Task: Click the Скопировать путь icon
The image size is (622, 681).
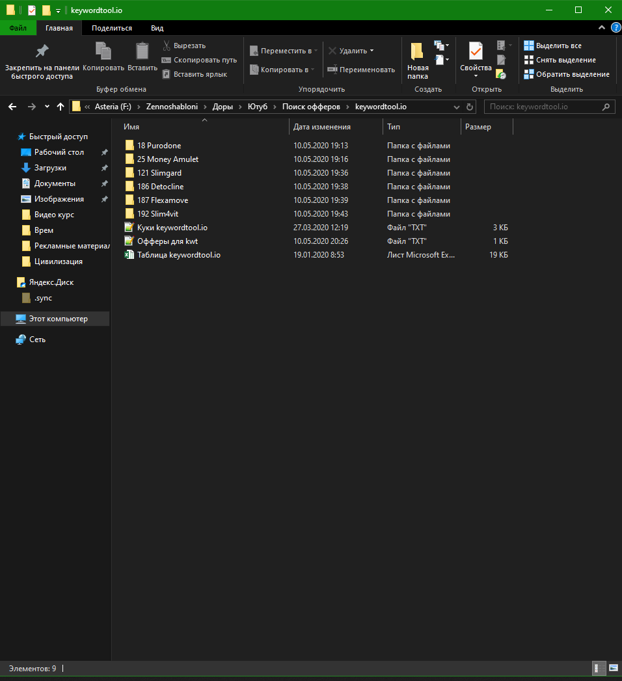Action: (x=166, y=59)
